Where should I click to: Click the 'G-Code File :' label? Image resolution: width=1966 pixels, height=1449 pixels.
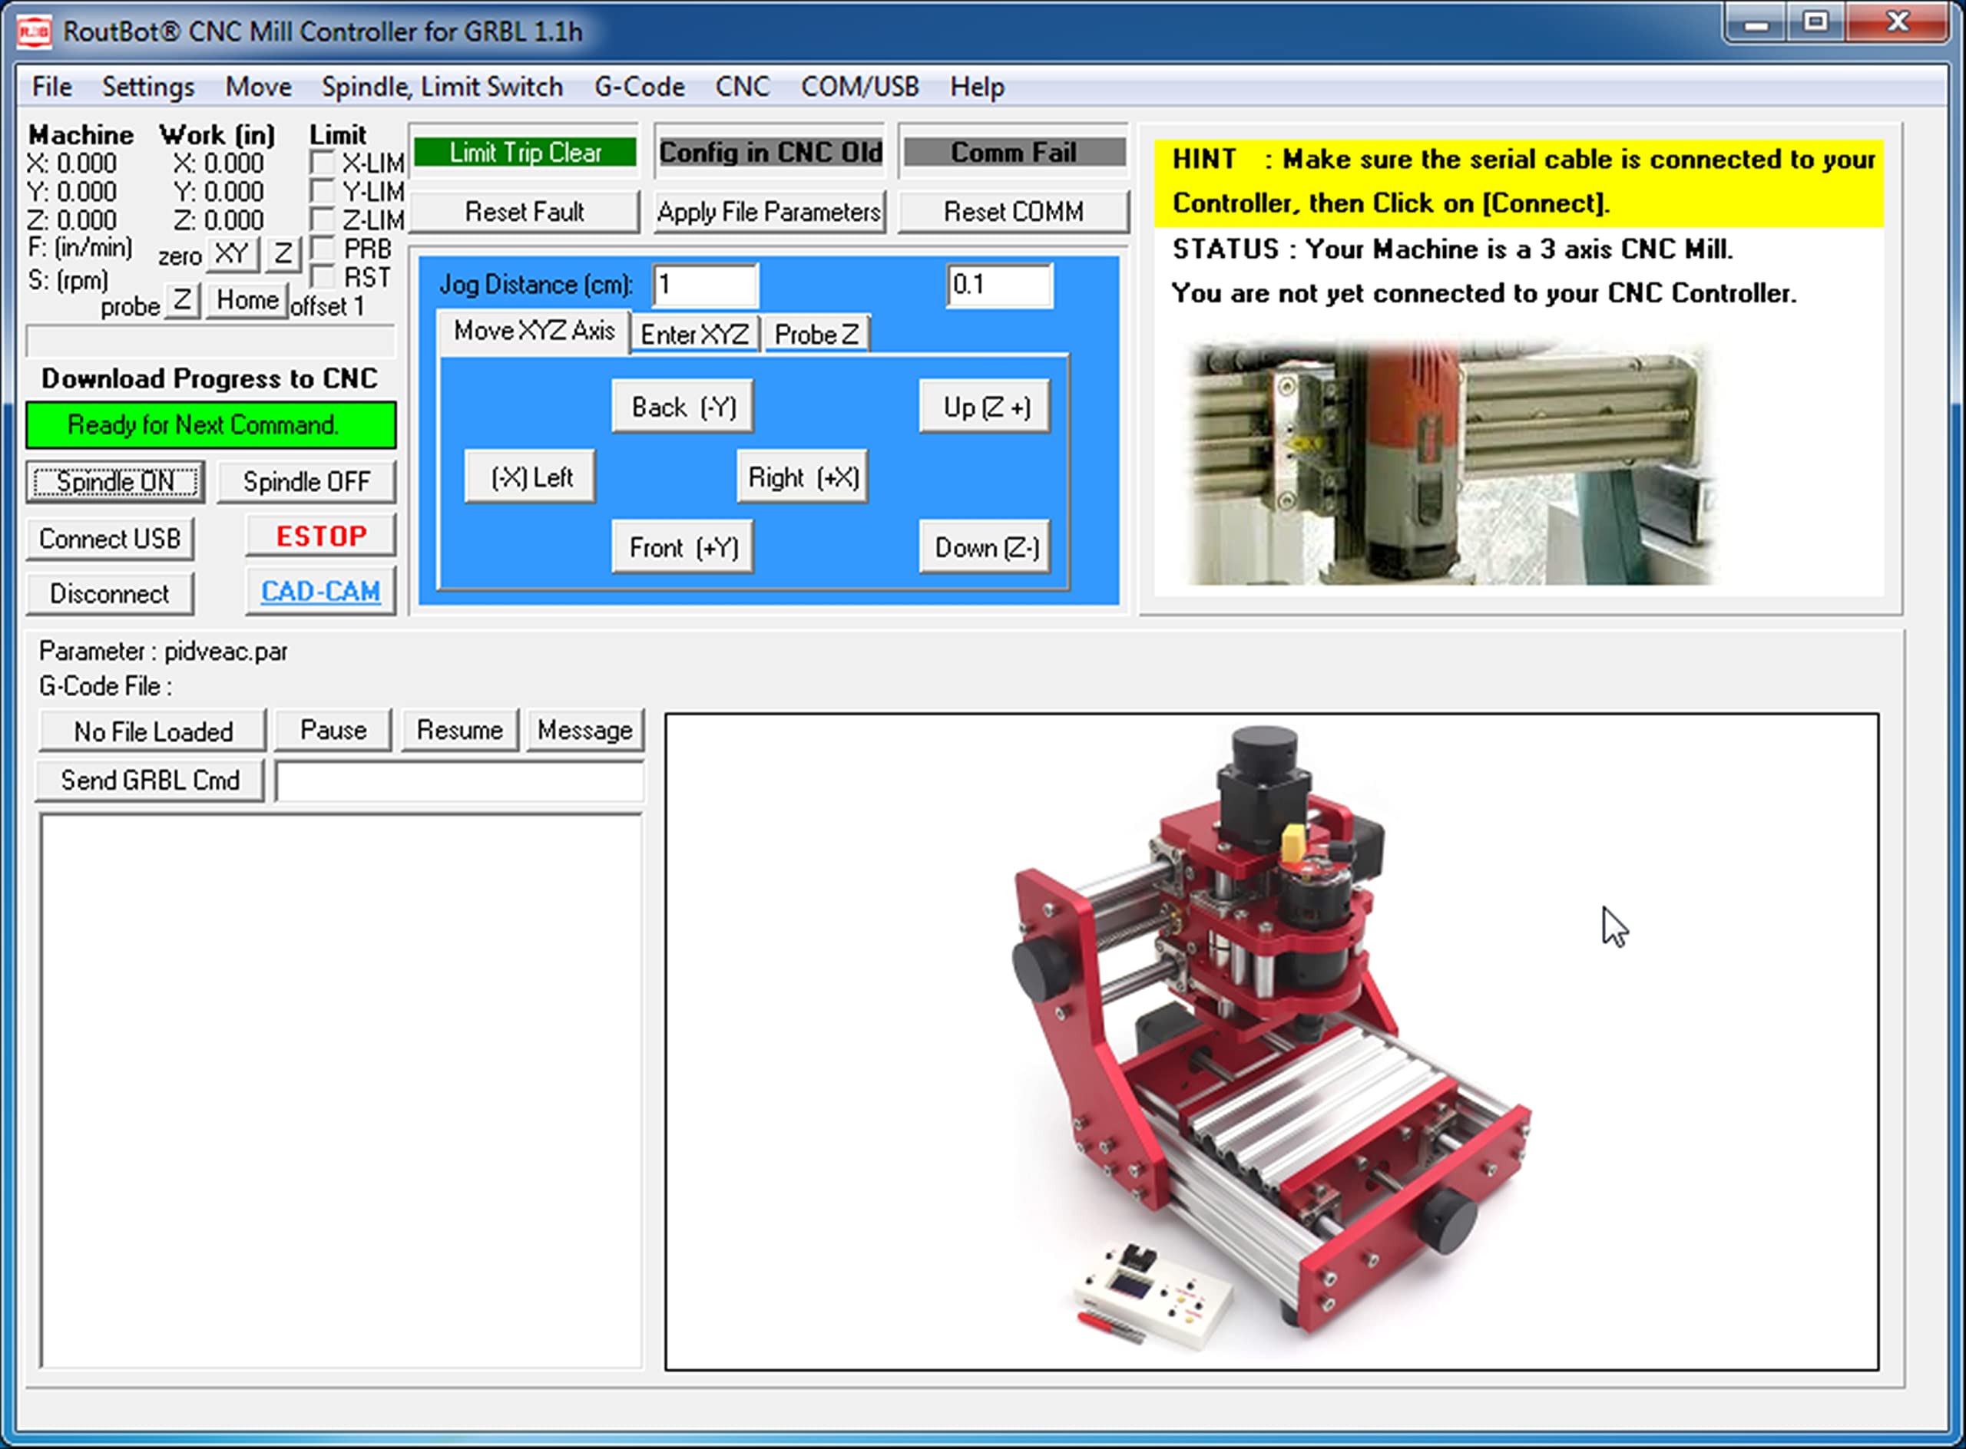tap(105, 686)
